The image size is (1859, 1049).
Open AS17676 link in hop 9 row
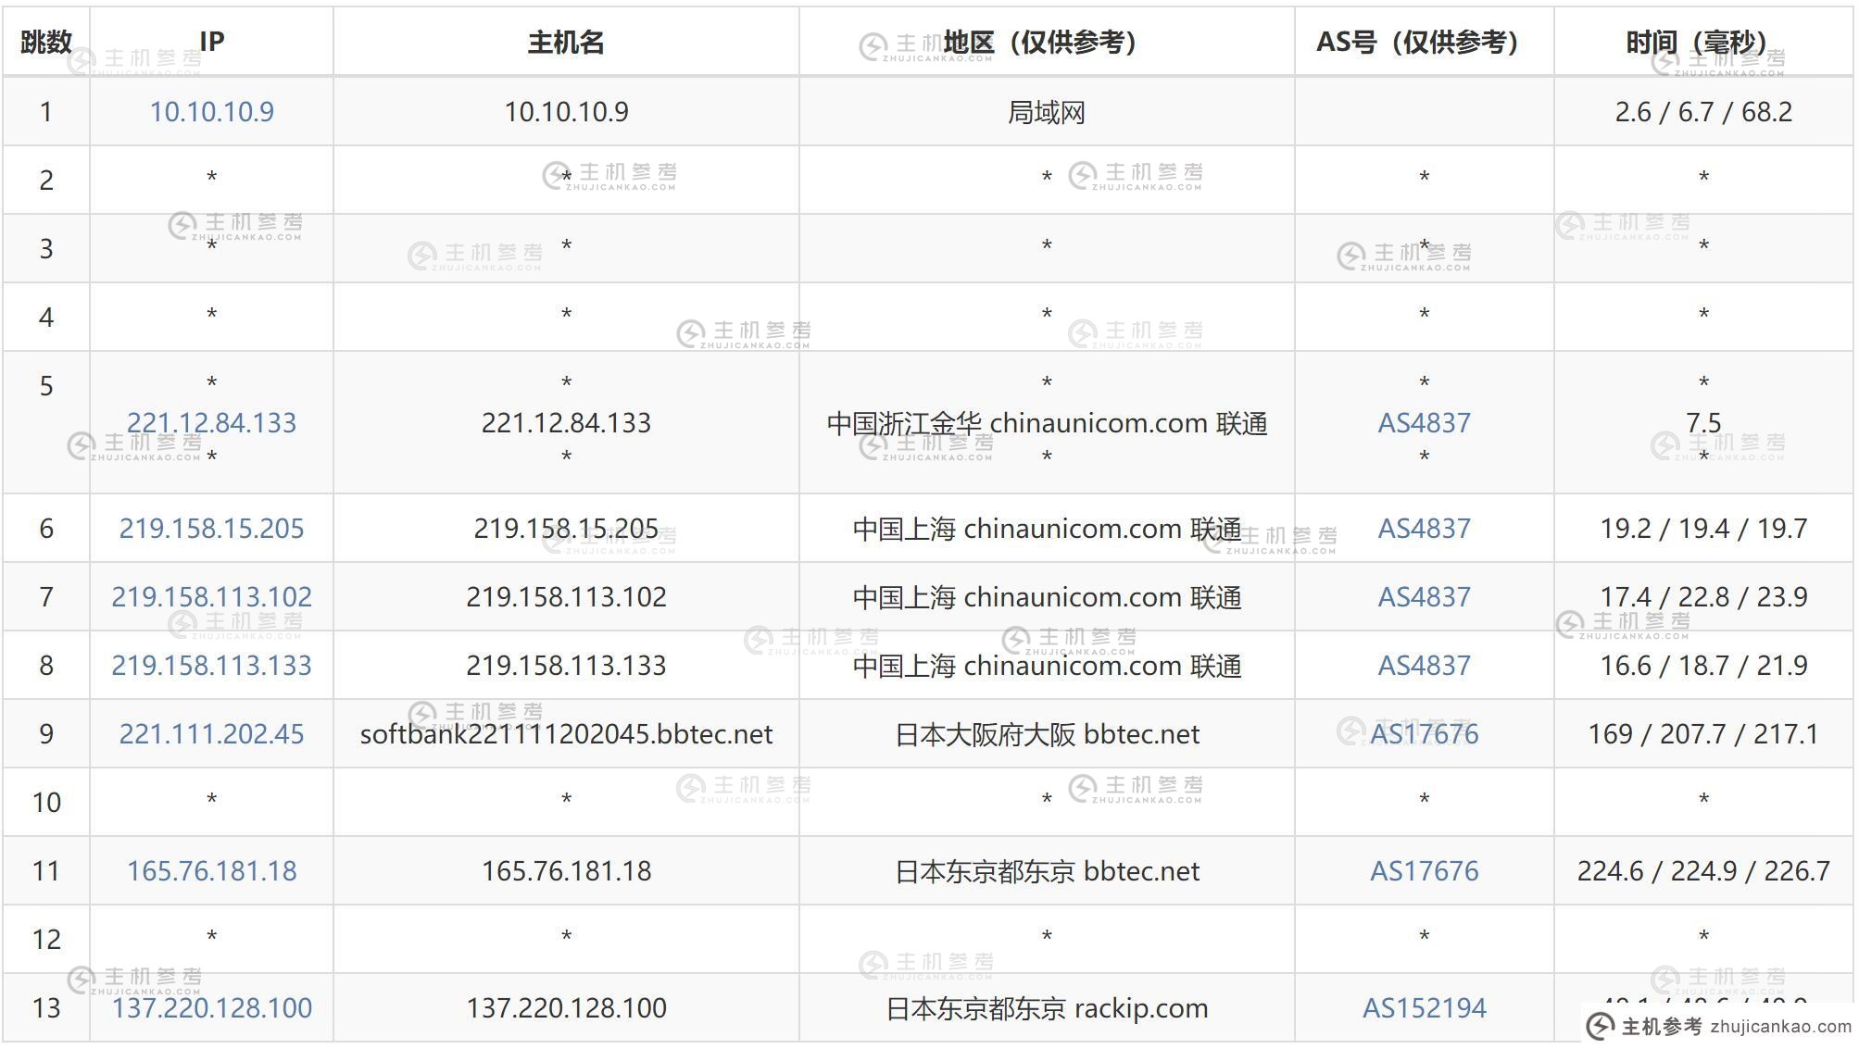tap(1425, 734)
